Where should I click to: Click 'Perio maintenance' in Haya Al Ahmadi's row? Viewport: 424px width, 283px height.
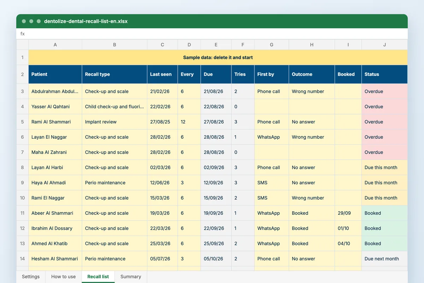(114, 183)
